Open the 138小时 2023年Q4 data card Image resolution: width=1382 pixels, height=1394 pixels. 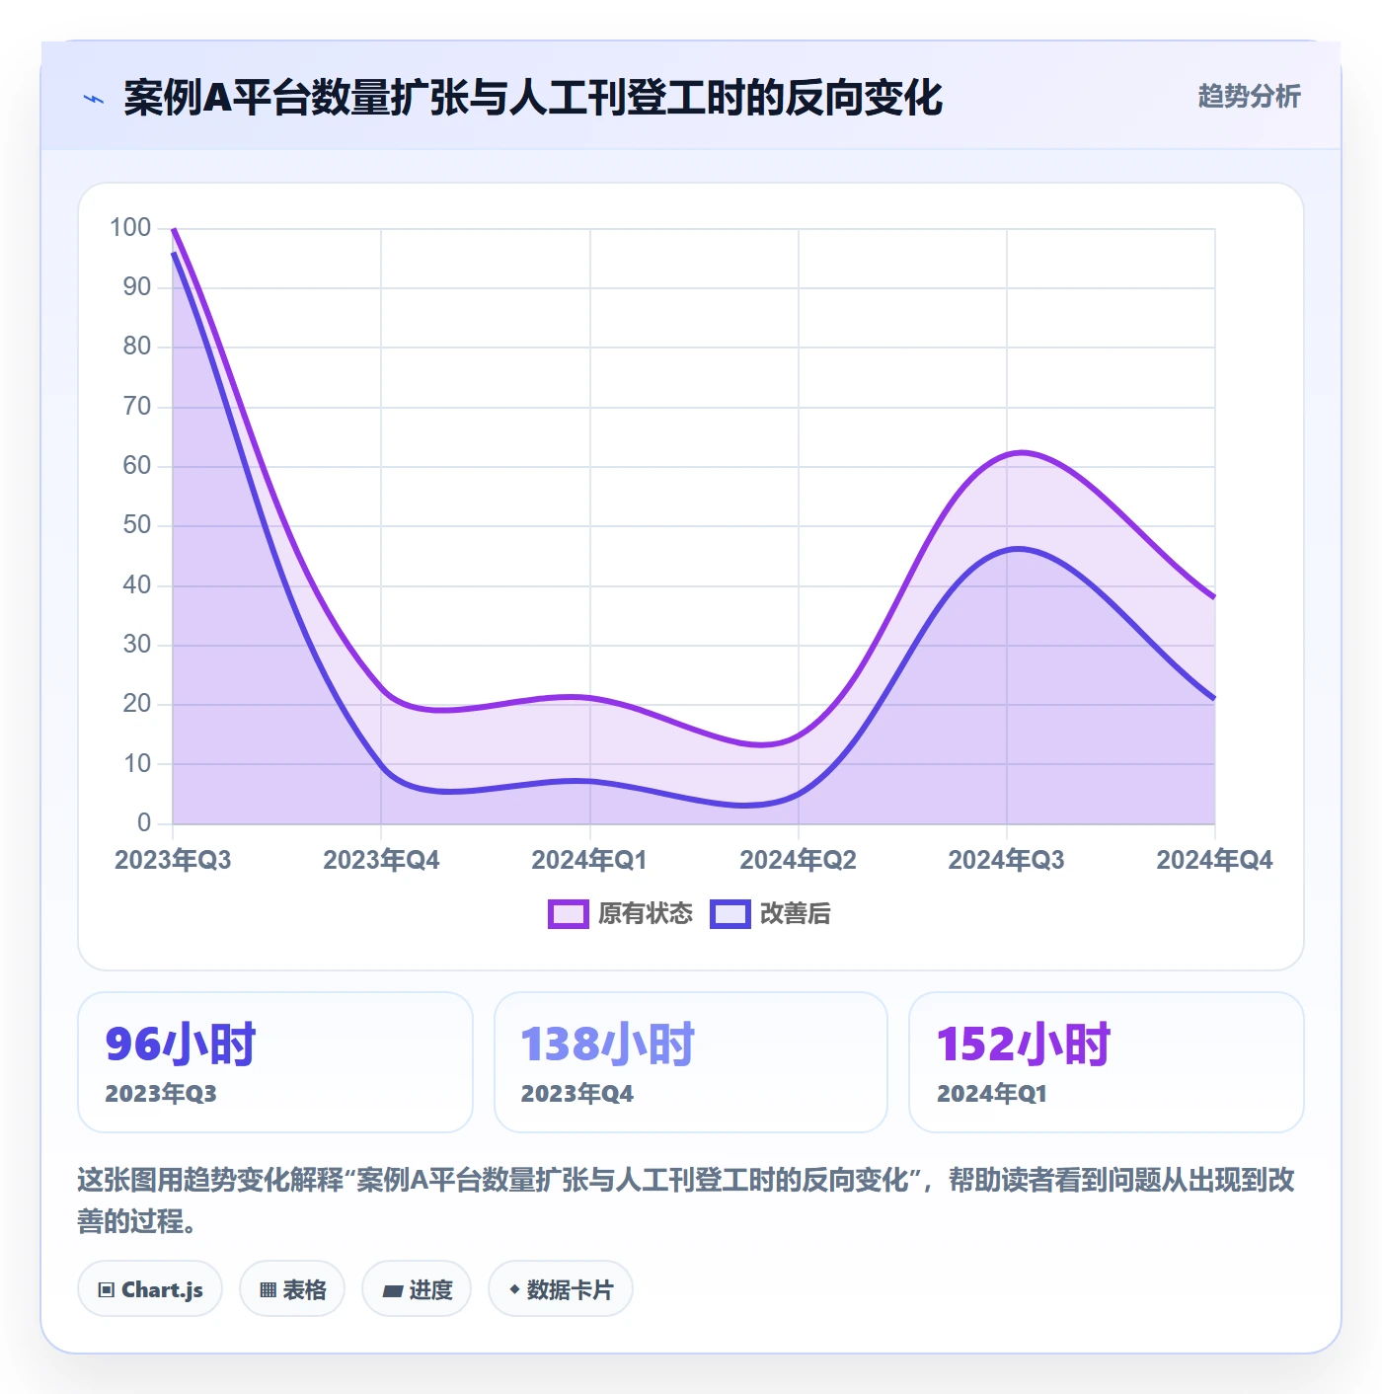(691, 1062)
